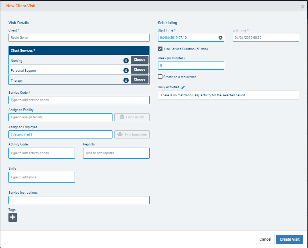Cancel the new visit form

coord(265,239)
